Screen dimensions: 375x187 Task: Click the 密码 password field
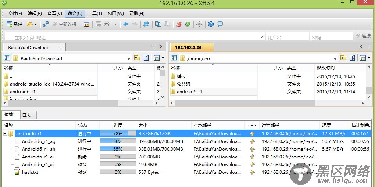pos(331,37)
